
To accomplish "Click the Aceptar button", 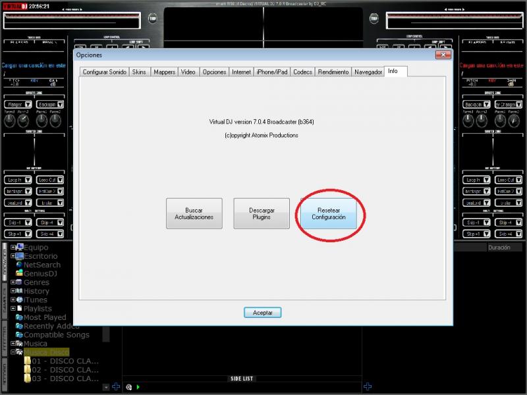I will [262, 312].
